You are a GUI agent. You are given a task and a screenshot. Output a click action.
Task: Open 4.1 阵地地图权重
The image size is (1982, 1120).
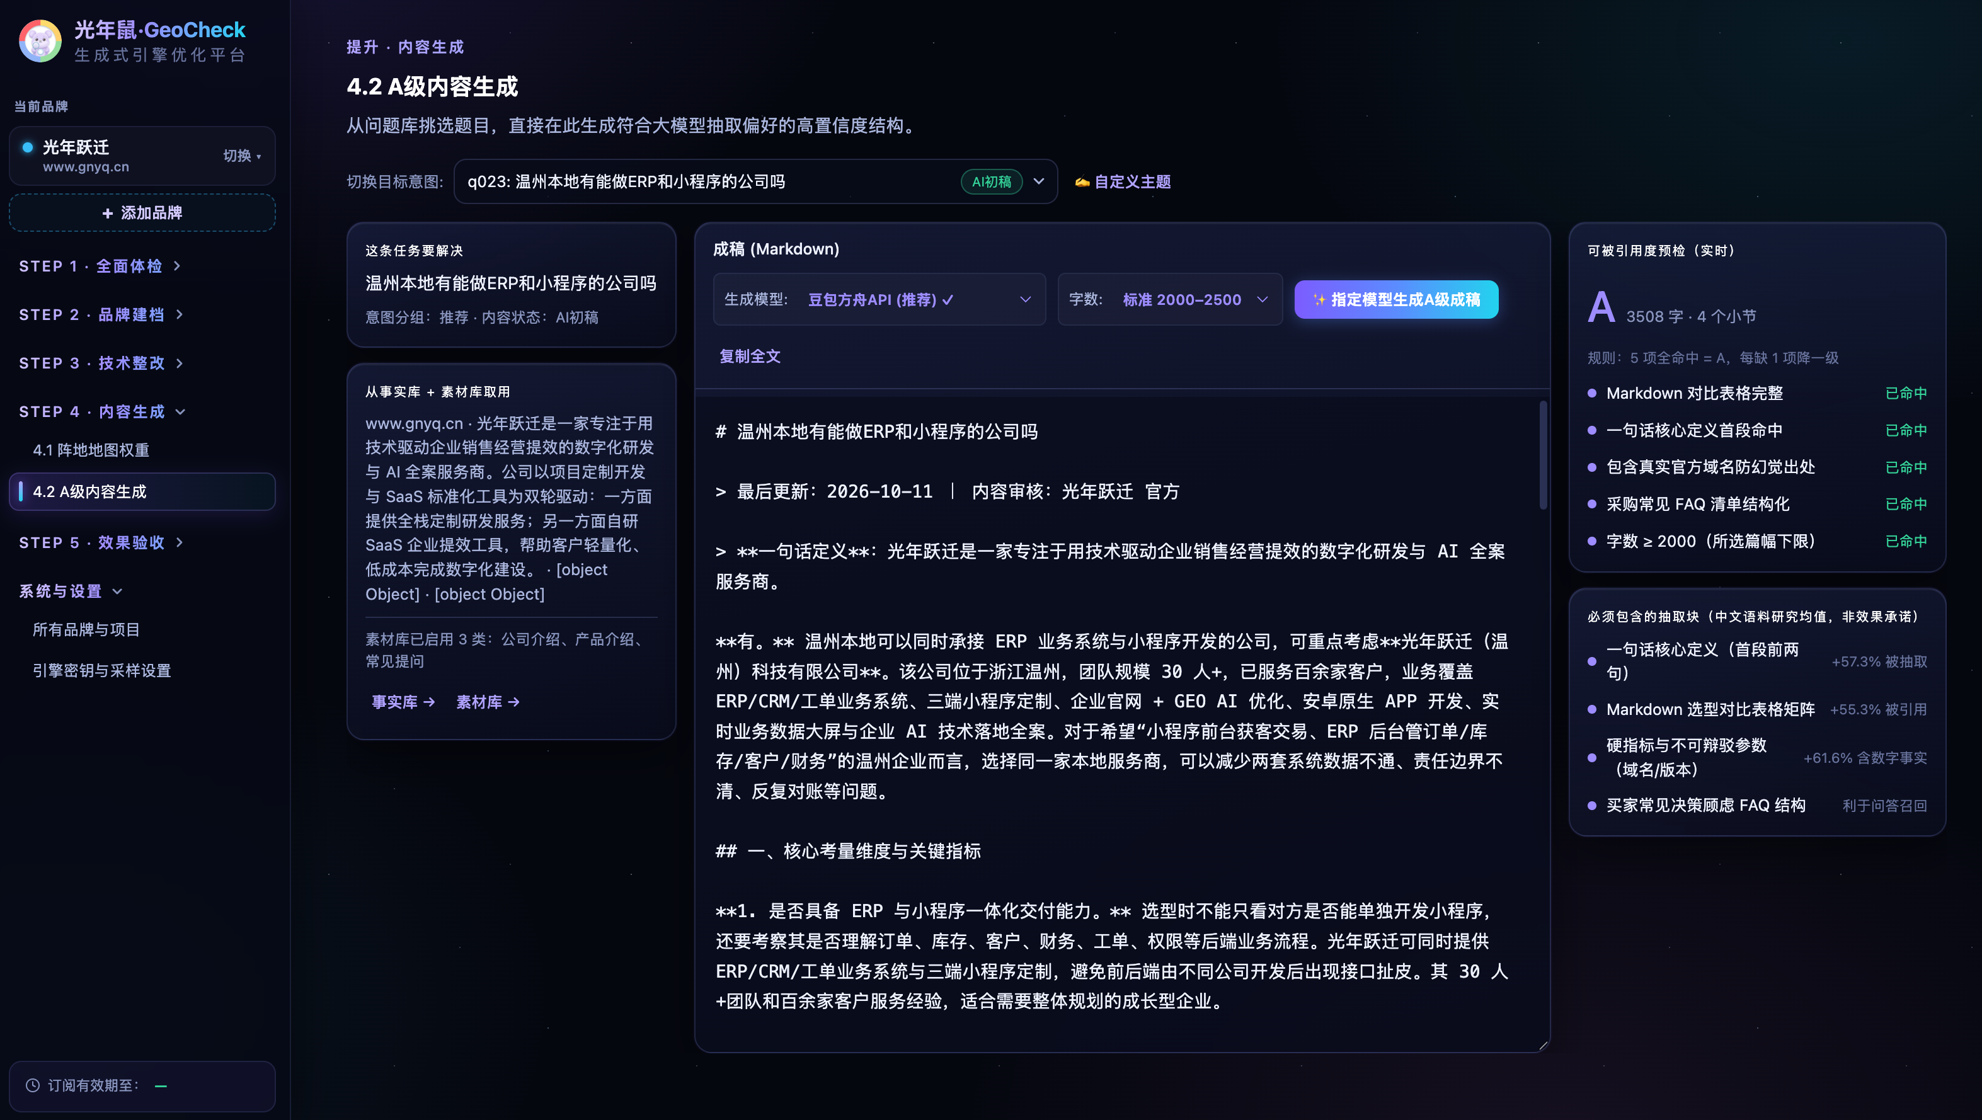coord(91,450)
